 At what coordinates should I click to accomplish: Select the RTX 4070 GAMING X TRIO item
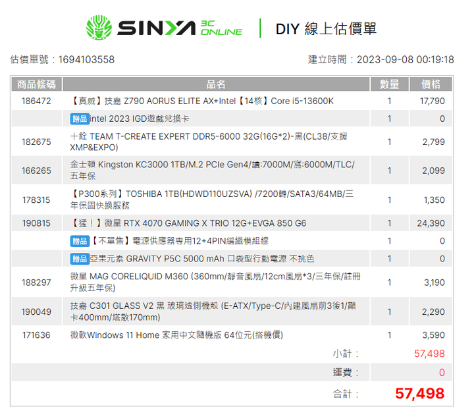click(x=188, y=223)
